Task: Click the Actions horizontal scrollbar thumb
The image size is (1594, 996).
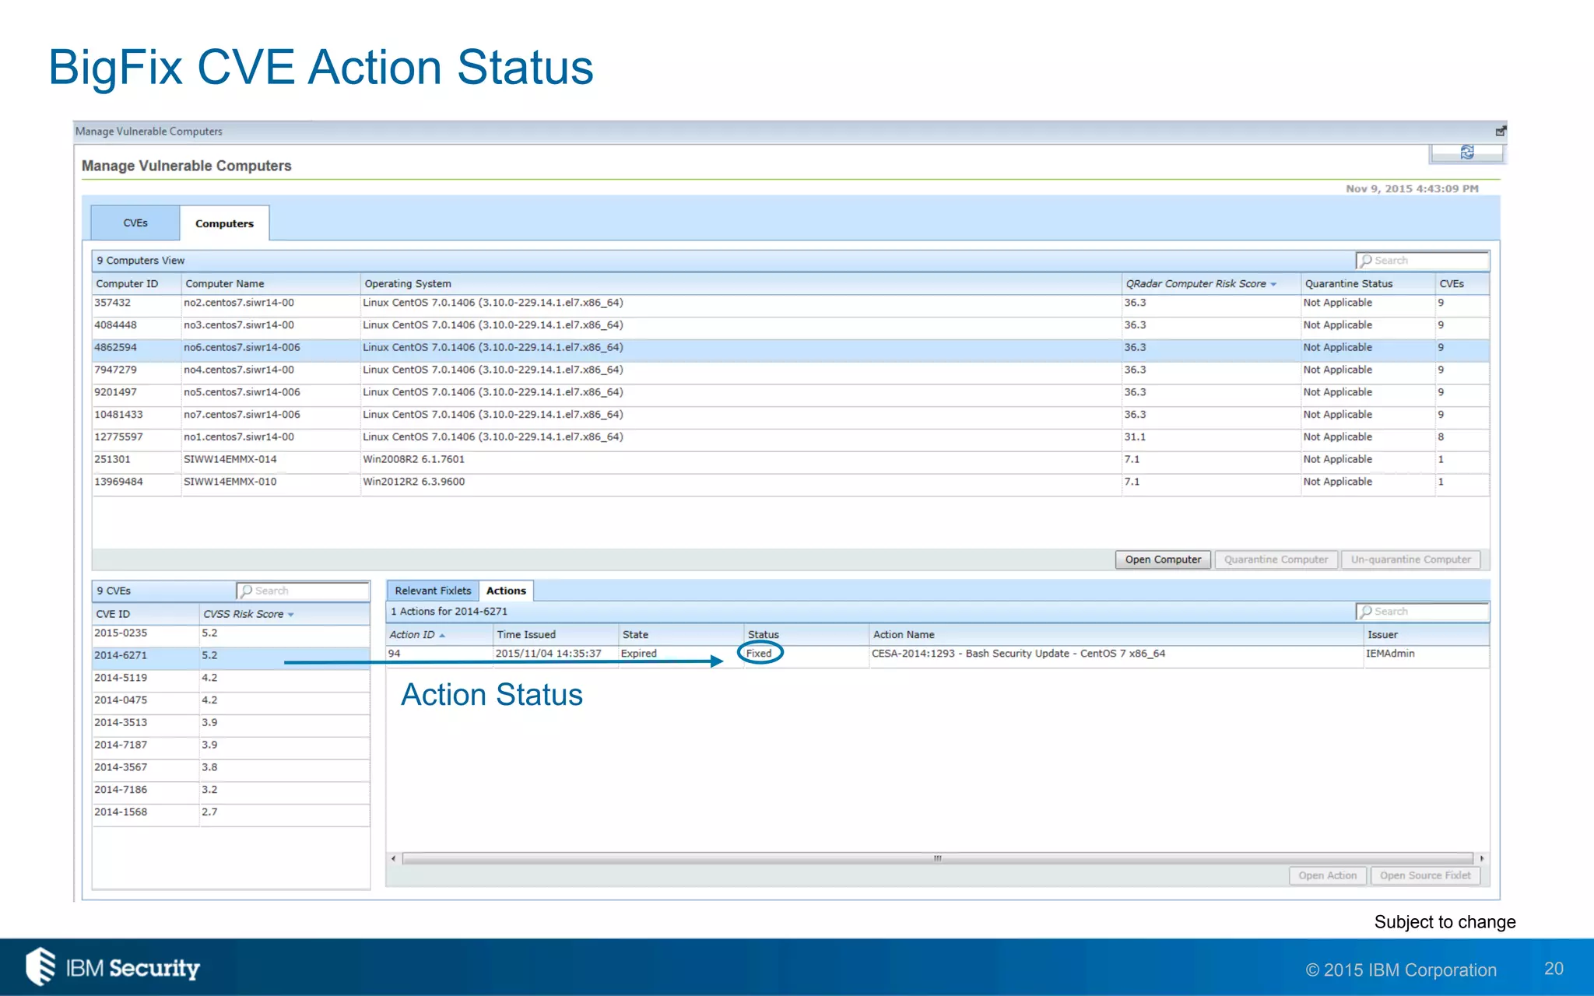Action: [x=937, y=858]
